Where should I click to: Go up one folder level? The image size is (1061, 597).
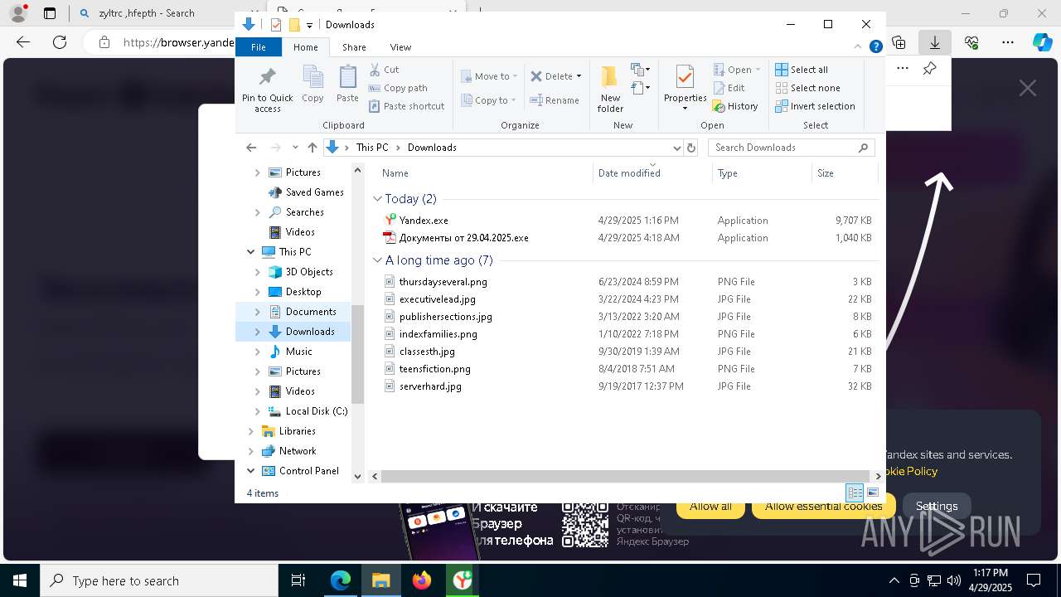pos(312,148)
